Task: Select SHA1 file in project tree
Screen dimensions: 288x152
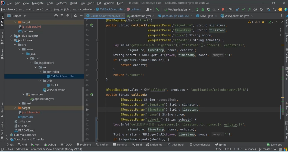Action: coord(54,85)
